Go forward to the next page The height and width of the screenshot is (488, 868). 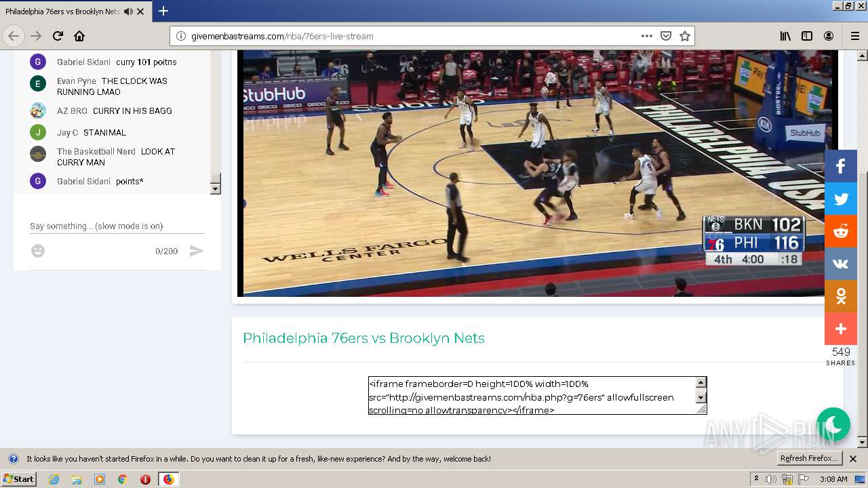click(36, 36)
